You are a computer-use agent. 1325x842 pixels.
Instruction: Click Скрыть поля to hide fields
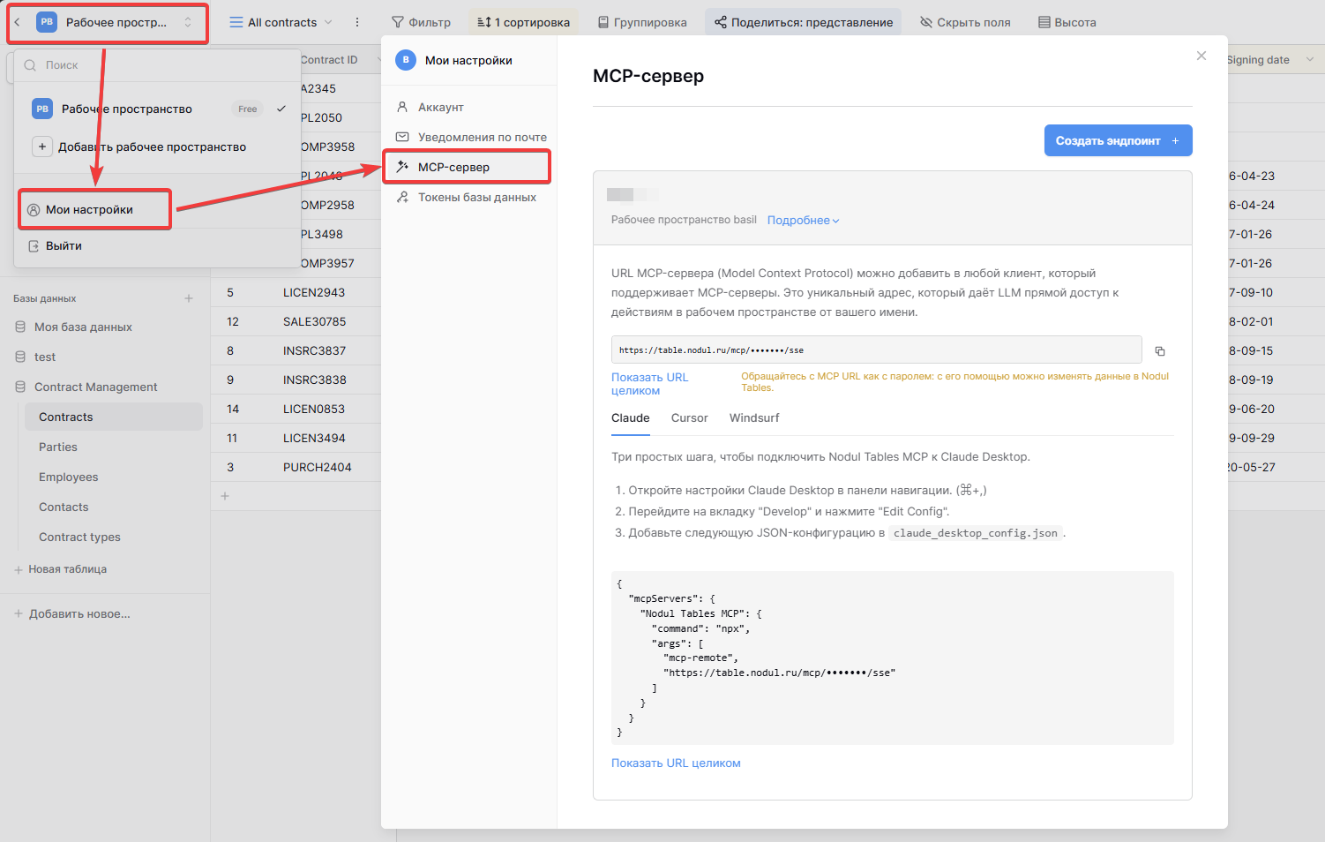(965, 22)
